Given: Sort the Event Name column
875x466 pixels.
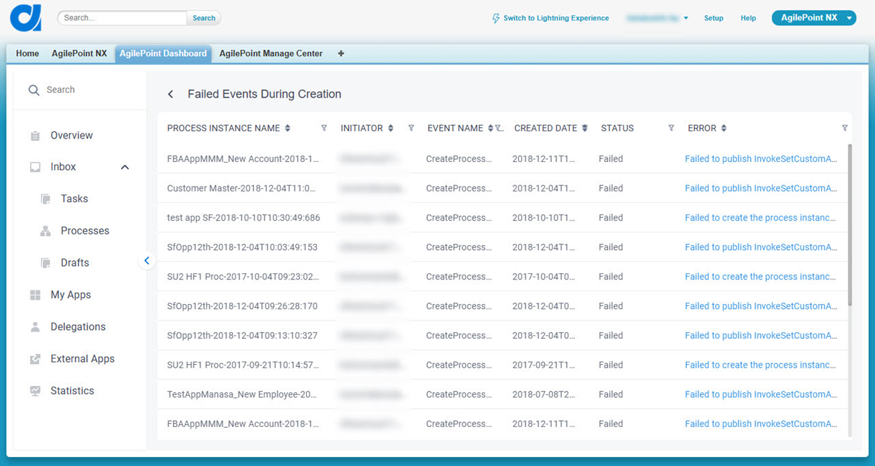Looking at the screenshot, I should pos(490,128).
